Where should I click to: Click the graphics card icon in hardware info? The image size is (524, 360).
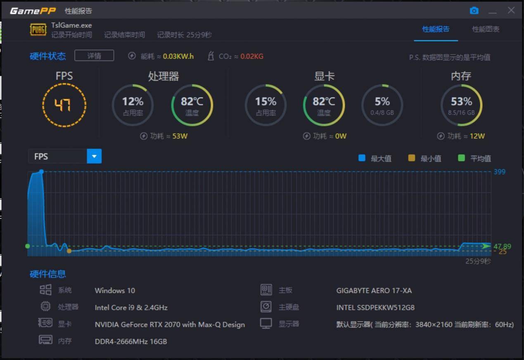tap(45, 323)
